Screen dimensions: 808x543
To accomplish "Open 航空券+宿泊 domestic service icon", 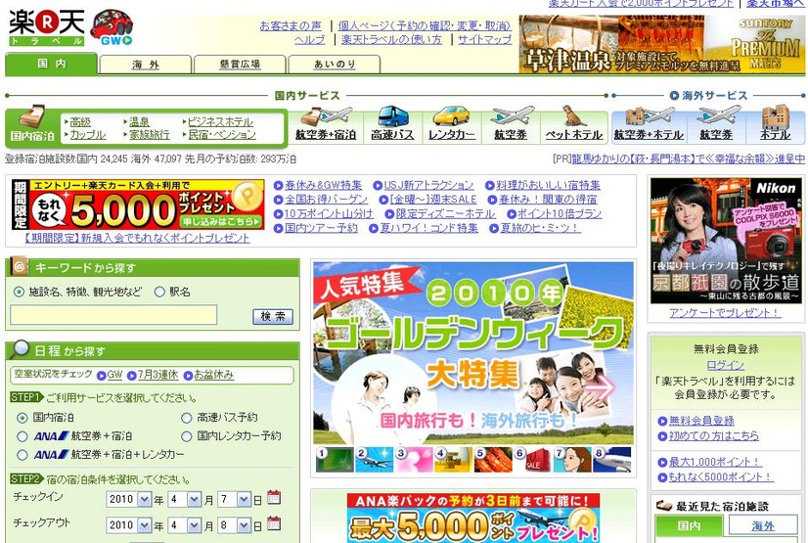I will 326,123.
